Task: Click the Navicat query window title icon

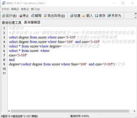Action: click(x=4, y=3)
